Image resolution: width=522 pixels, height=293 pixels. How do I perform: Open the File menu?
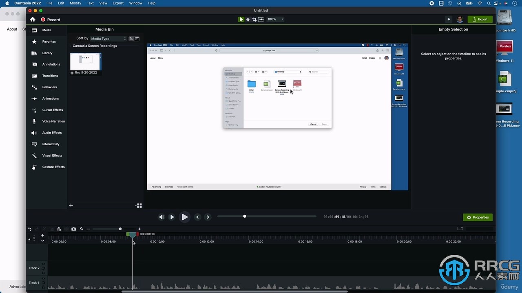[x=49, y=3]
